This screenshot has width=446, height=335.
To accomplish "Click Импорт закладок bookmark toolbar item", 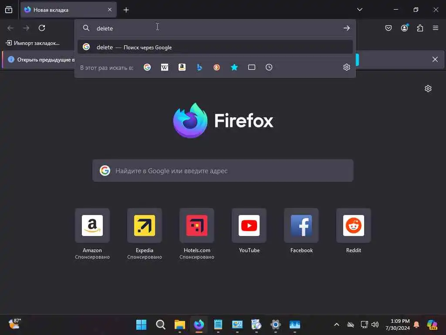I will click(33, 43).
